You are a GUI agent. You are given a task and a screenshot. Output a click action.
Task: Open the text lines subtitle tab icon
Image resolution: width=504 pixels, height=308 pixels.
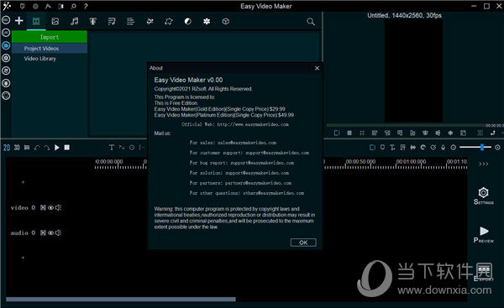(130, 21)
